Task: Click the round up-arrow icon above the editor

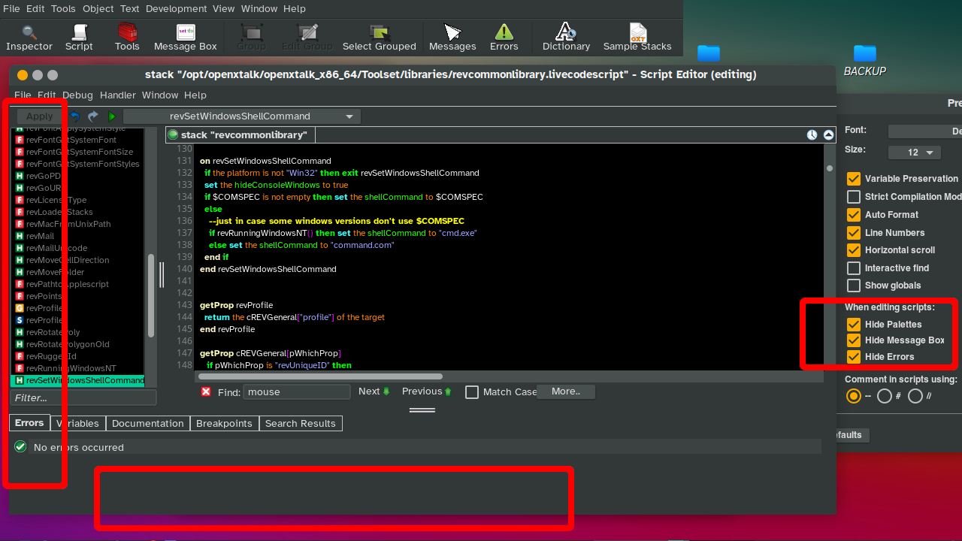Action: click(x=828, y=135)
